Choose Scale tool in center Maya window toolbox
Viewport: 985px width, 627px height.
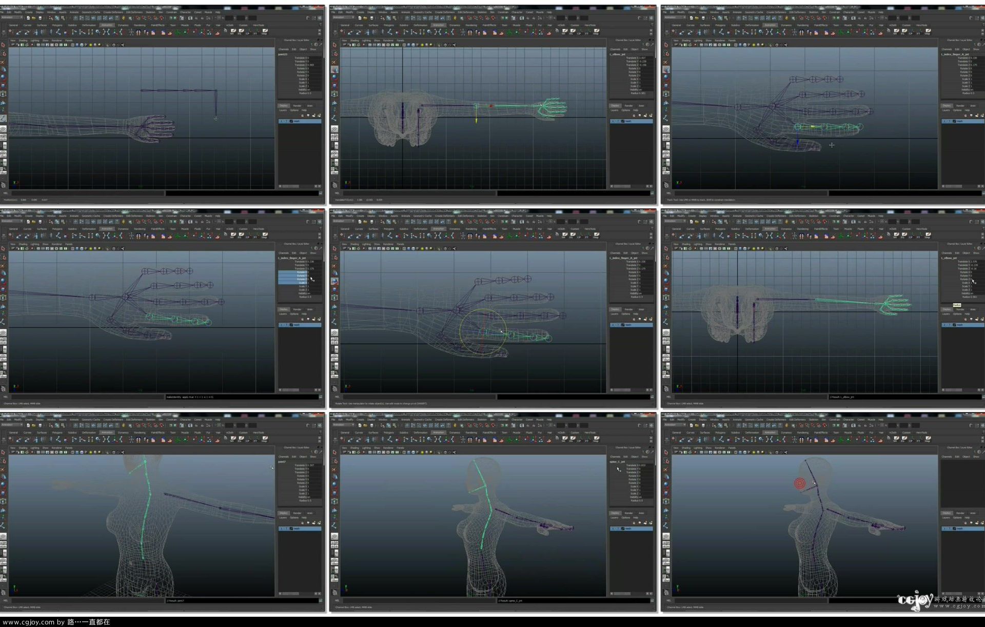tap(334, 289)
